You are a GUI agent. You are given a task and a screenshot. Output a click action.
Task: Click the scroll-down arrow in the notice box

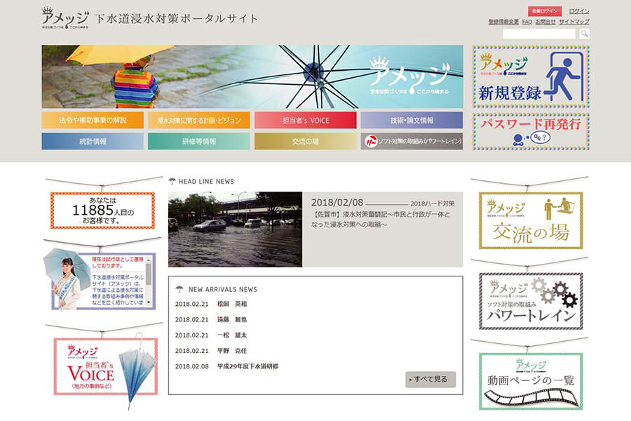coord(149,302)
